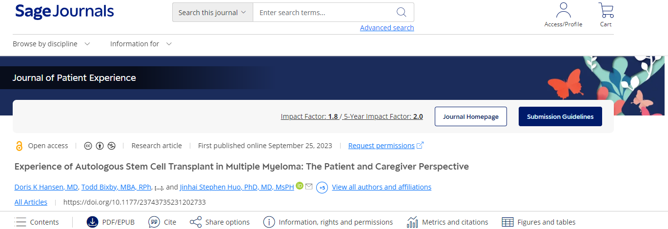Open the shopping Cart icon
Image resolution: width=668 pixels, height=229 pixels.
click(606, 11)
